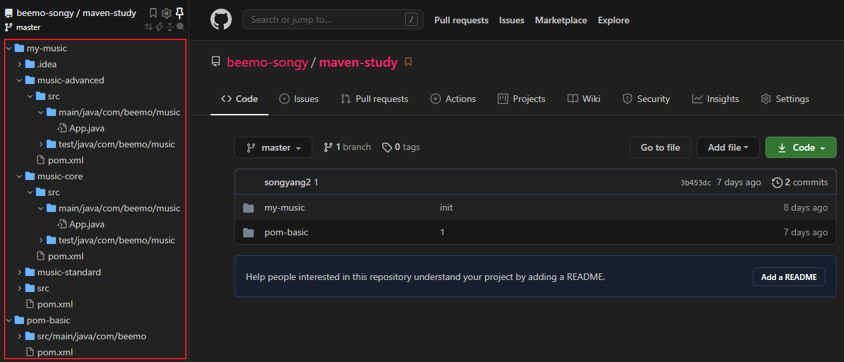Click the collapse-all icon in the sidebar
This screenshot has width=844, height=362.
pos(170,27)
